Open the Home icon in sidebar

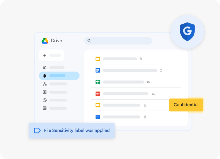tap(45, 67)
